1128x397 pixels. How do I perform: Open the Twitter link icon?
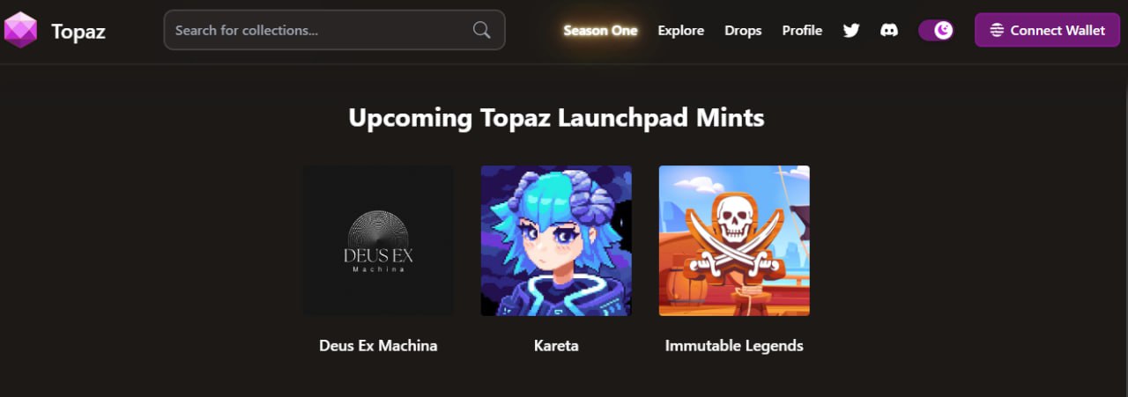851,30
